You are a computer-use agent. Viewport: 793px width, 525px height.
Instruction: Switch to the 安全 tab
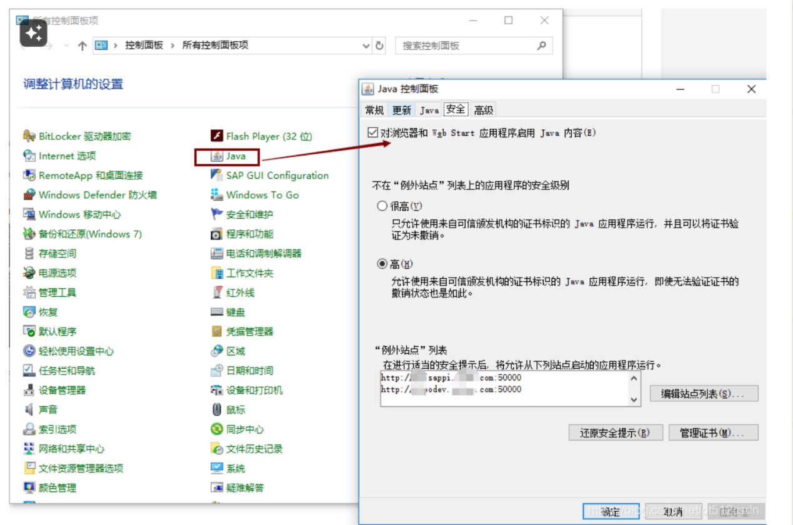(x=456, y=109)
